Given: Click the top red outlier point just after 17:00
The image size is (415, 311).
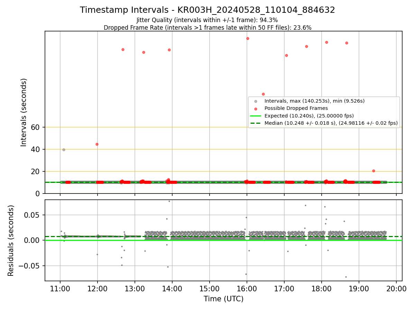Looking at the screenshot, I should [x=286, y=55].
